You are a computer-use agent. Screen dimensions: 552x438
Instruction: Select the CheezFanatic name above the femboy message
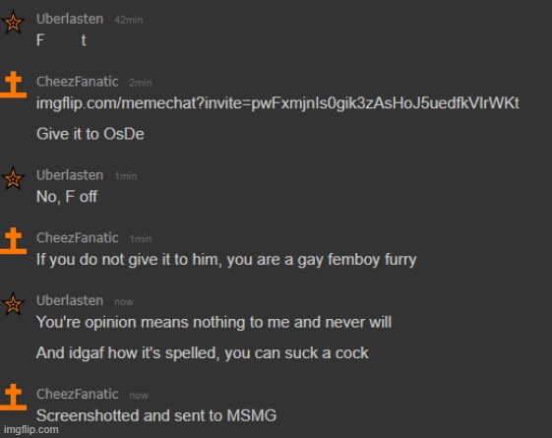(x=78, y=238)
